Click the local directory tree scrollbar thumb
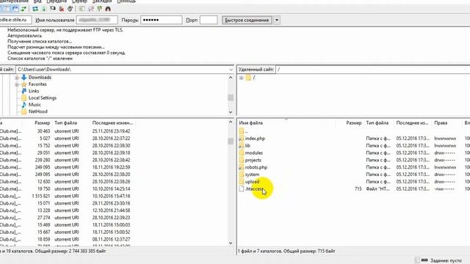Image resolution: width=470 pixels, height=264 pixels. 231,98
